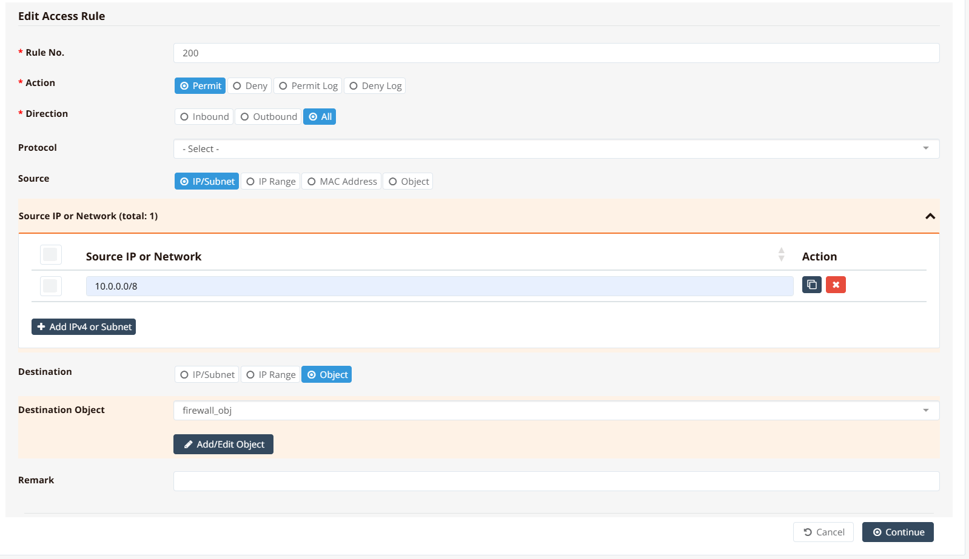Tick the checkbox for the 10.0.0.0/8 row

[51, 286]
